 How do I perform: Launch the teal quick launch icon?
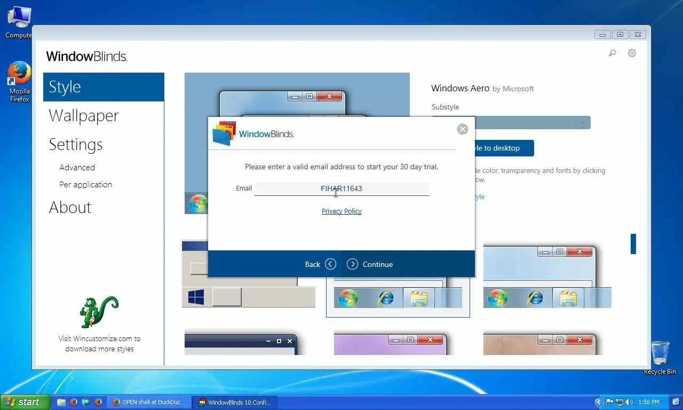tap(86, 402)
